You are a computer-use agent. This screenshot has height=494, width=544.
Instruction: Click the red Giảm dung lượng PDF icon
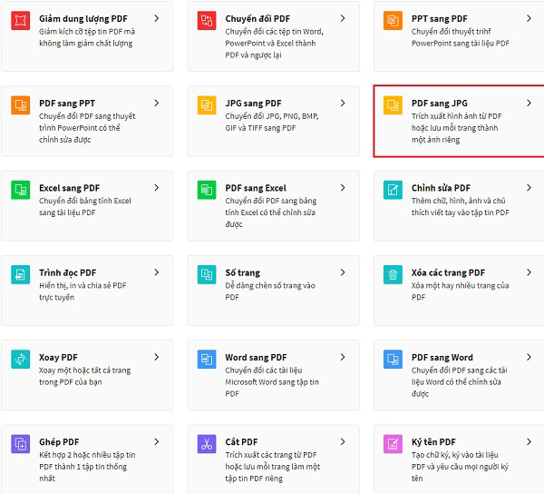click(21, 21)
